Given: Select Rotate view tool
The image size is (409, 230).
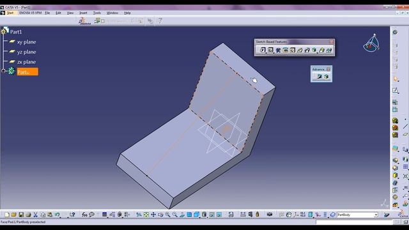Looking at the screenshot, I should (x=160, y=215).
